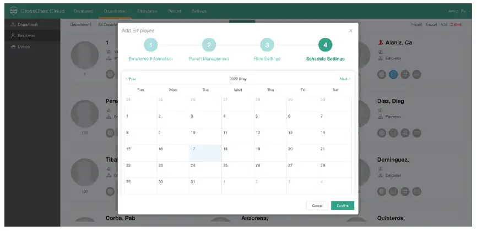Viewport: 477px width, 231px height.
Task: Click the Schedule Settings step label
Action: coord(325,59)
